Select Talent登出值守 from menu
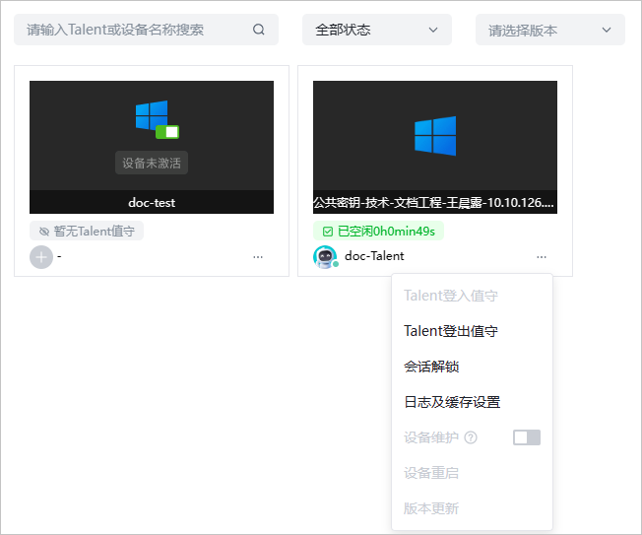The height and width of the screenshot is (535, 642). click(x=451, y=331)
